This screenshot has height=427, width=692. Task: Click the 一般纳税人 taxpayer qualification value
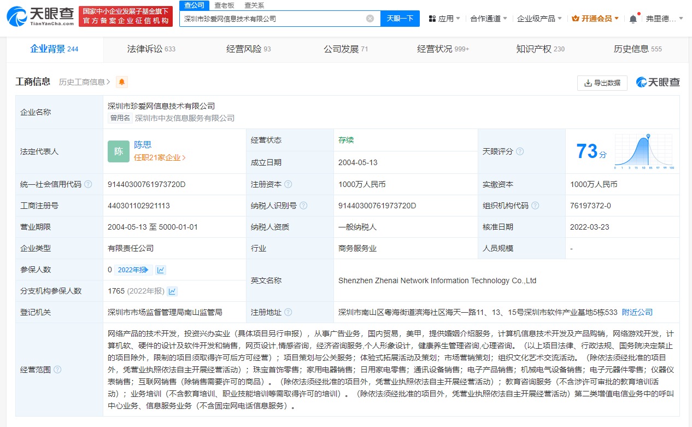click(357, 227)
